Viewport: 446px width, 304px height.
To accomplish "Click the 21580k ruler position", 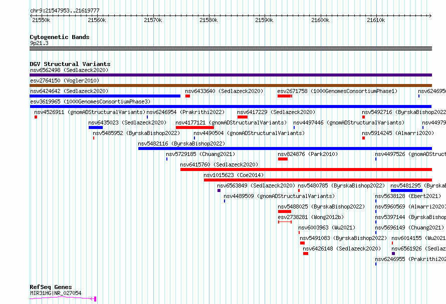I will pos(208,20).
